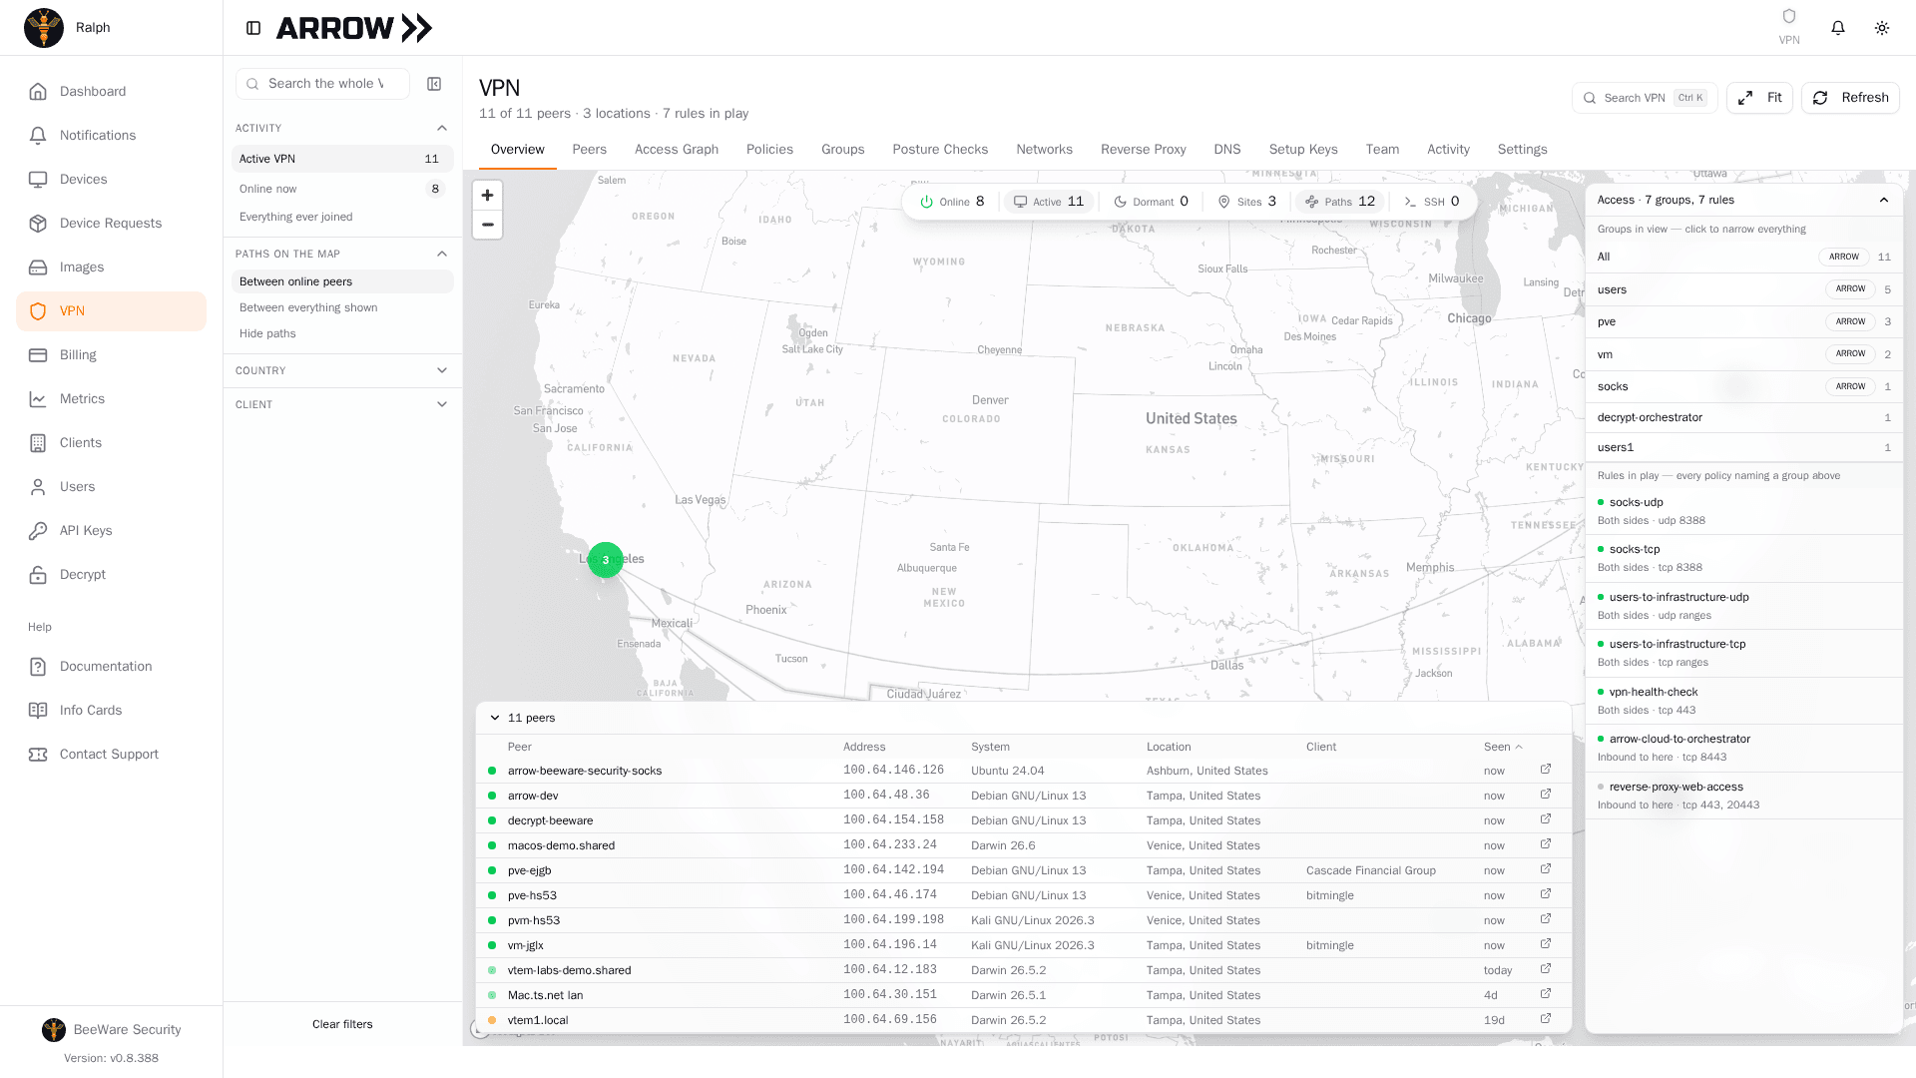Narrow view to the pve group

click(1742, 321)
